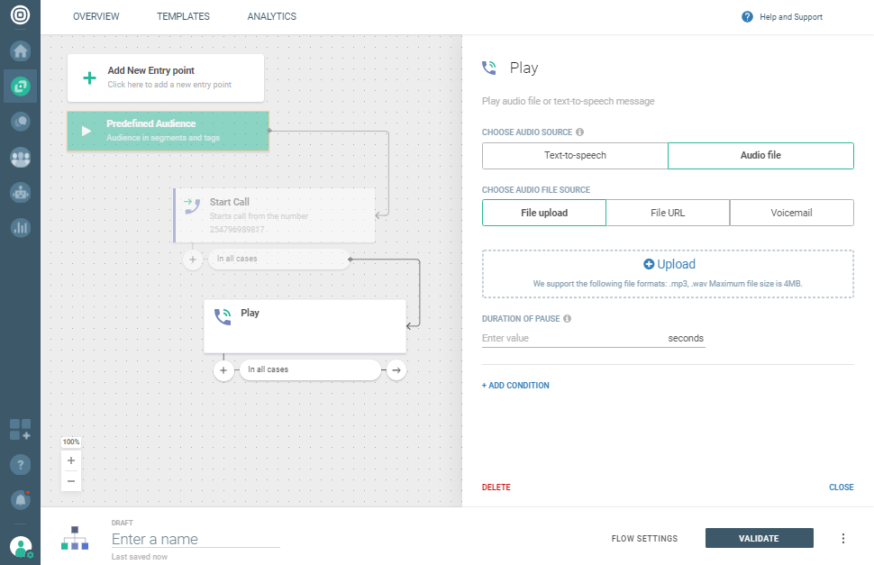The width and height of the screenshot is (874, 565).
Task: Open the notifications bell in the sidebar
Action: click(19, 499)
